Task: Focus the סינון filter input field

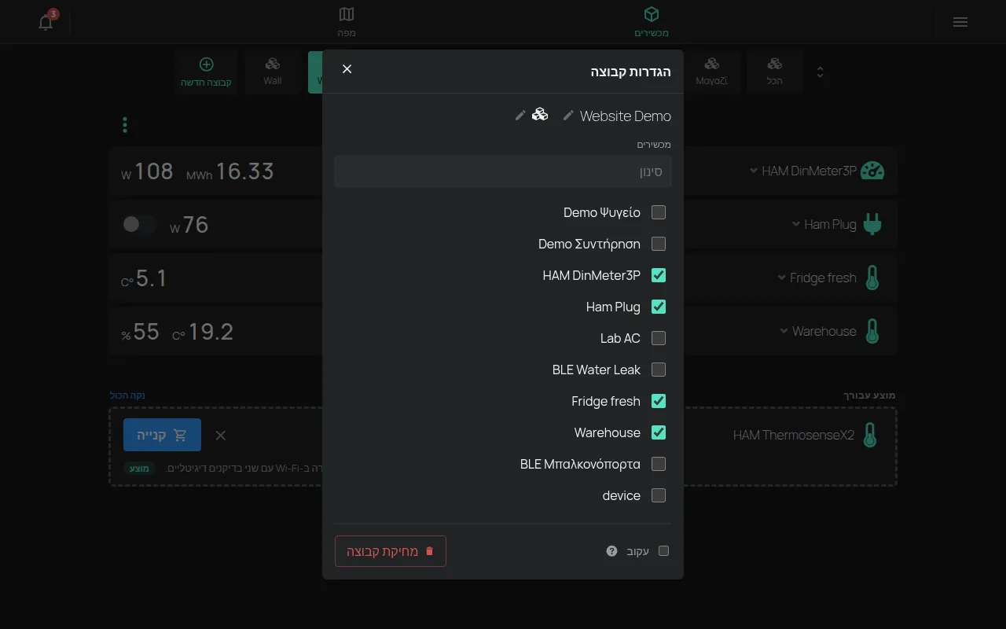Action: tap(503, 171)
